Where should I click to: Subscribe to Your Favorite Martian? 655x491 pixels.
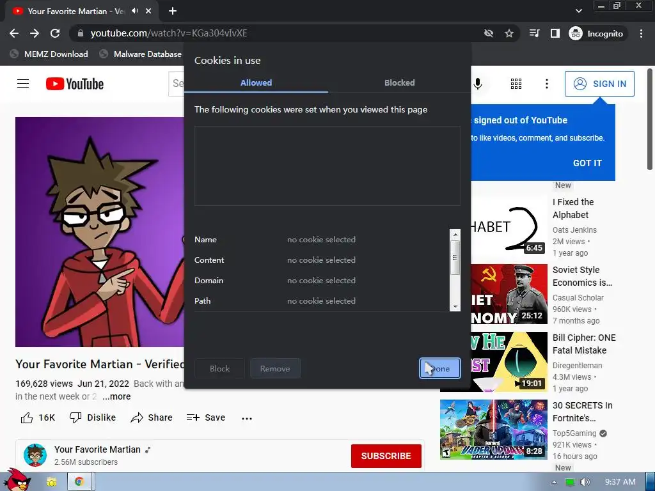click(x=386, y=456)
